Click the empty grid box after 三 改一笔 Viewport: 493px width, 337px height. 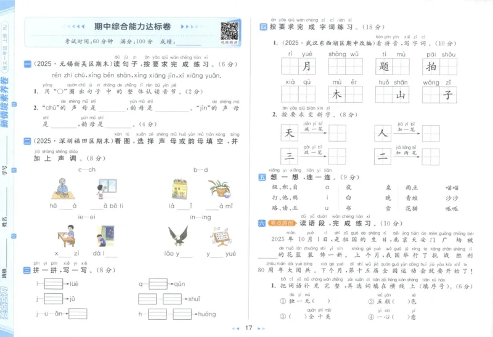pyautogui.click(x=337, y=156)
